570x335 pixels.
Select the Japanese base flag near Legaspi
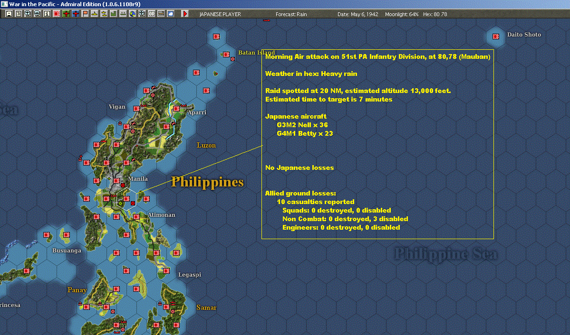tap(166, 271)
